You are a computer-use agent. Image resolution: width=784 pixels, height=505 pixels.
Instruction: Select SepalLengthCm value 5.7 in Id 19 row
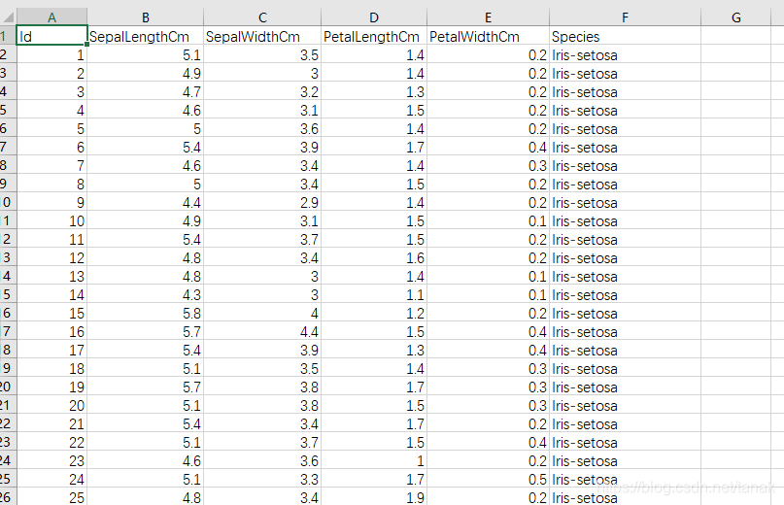pos(146,387)
